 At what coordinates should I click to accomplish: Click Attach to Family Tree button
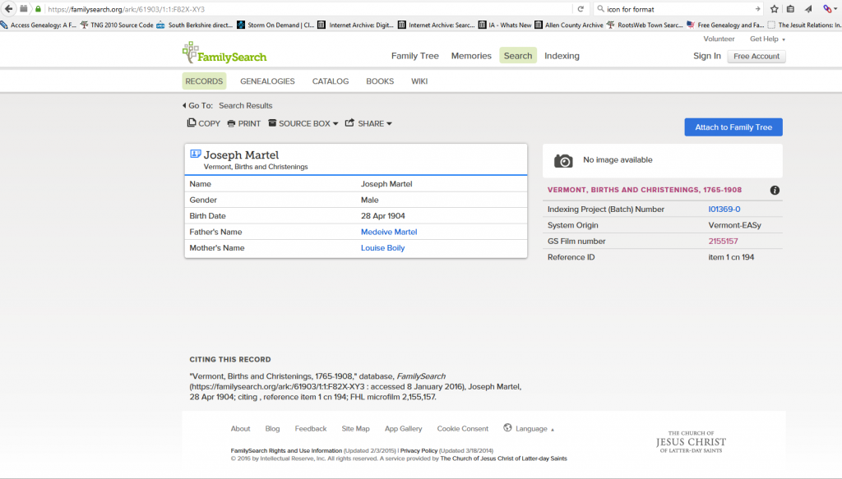tap(733, 127)
